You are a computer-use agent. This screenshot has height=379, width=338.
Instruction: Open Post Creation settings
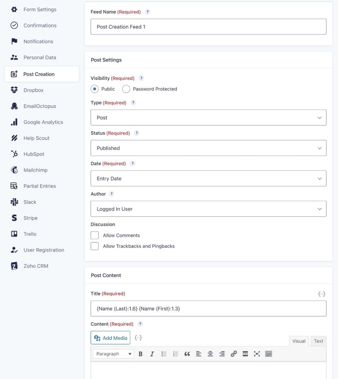pyautogui.click(x=42, y=74)
